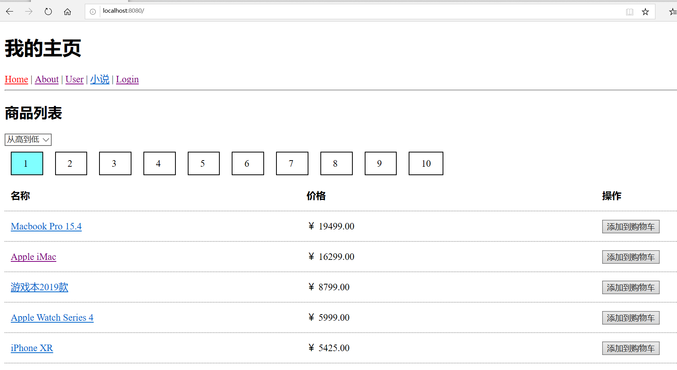Screen dimensions: 677x370
Task: Add iPhone XR to cart
Action: pos(631,348)
